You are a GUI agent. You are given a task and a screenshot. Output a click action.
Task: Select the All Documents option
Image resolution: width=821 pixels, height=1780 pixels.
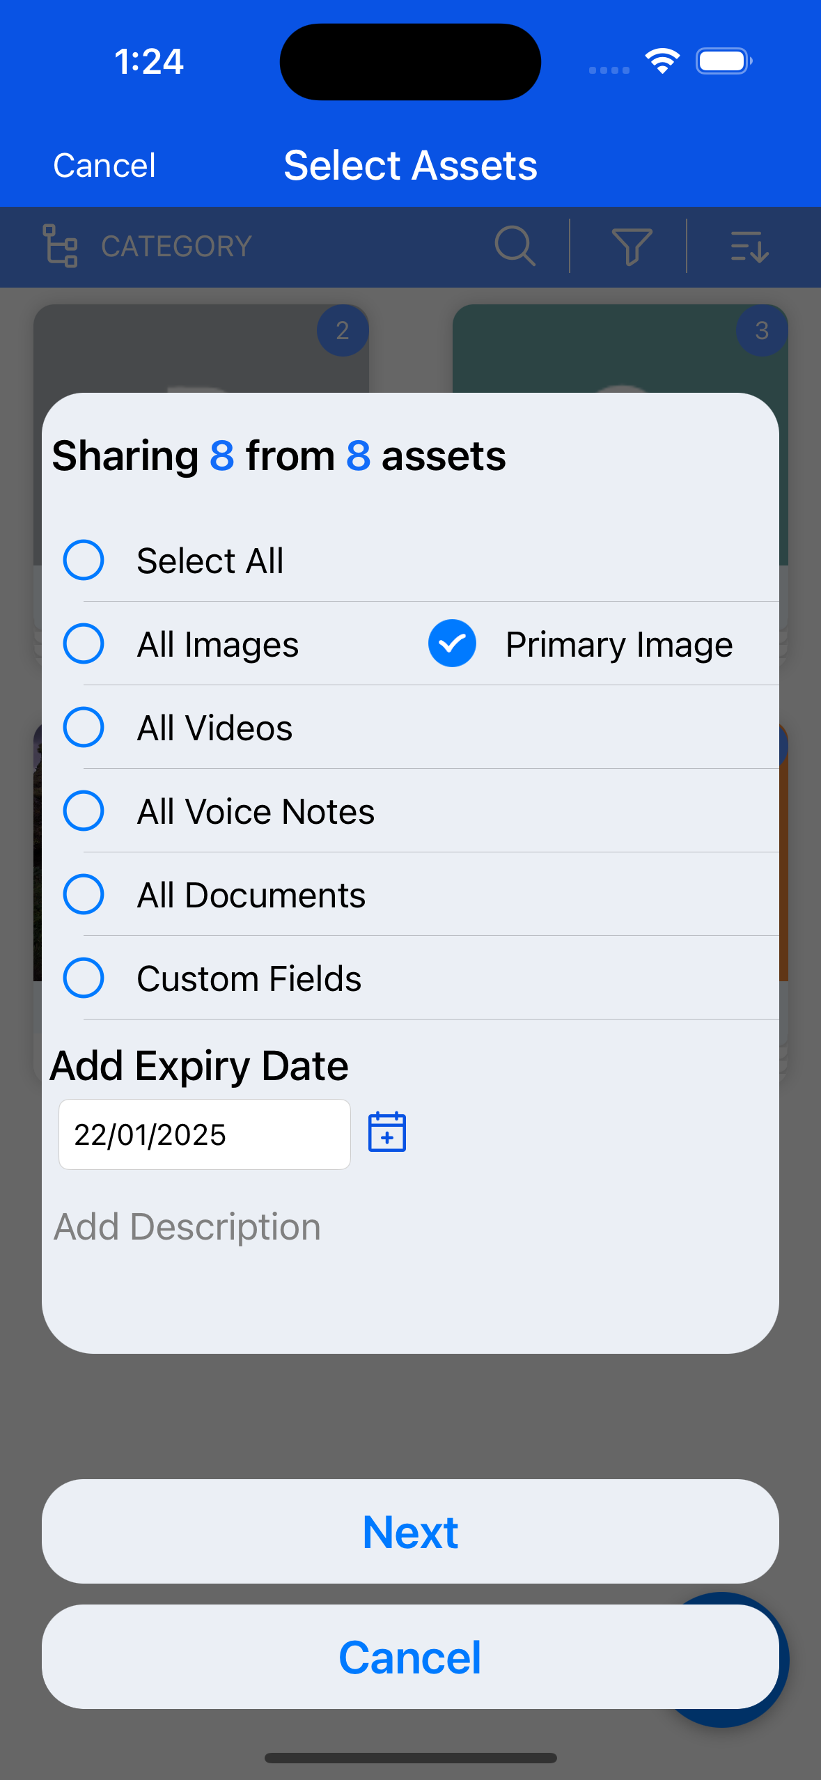(84, 894)
